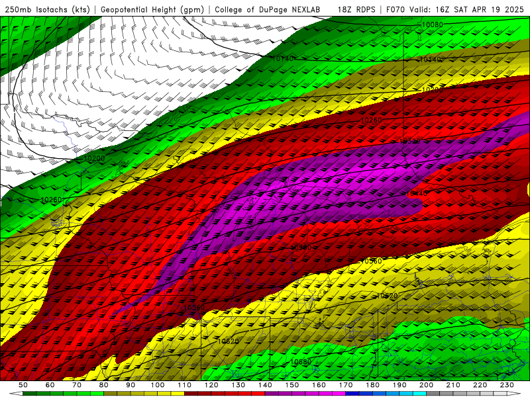
Task: Click the 10680 height contour label
Action: click(x=301, y=362)
